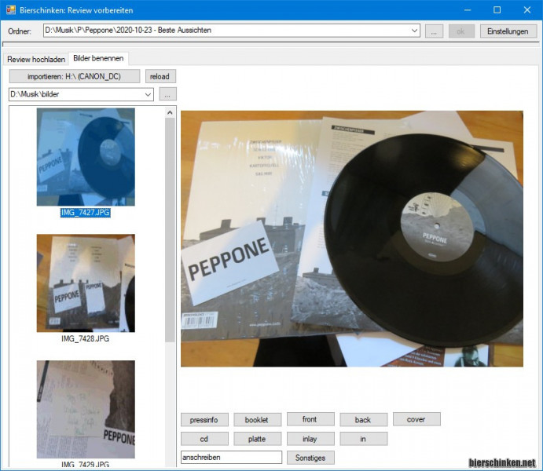Click browse button beside bilder folder
Viewport: 543px width, 471px height.
[167, 94]
